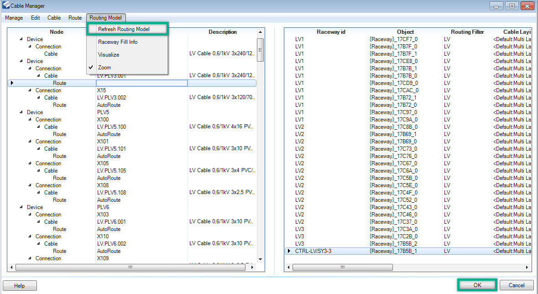Select description LV Cable 0,6/1kV 3x4 PVC
Image resolution: width=538 pixels, height=294 pixels.
[222, 171]
